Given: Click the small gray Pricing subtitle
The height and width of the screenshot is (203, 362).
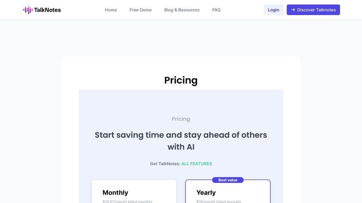Looking at the screenshot, I should 181,119.
